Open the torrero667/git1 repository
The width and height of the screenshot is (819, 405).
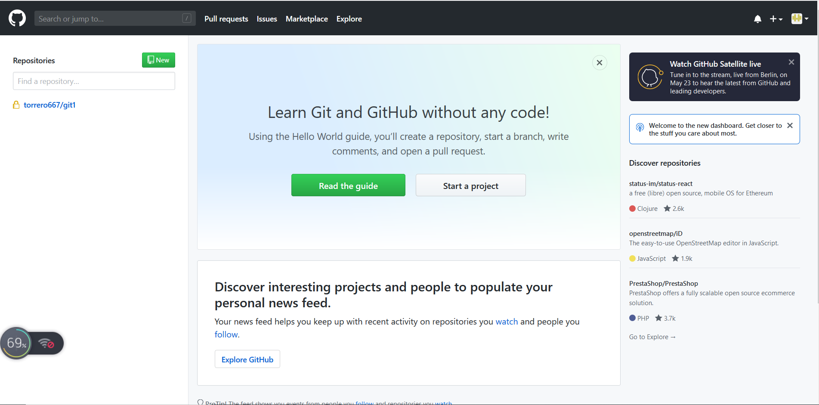[49, 105]
